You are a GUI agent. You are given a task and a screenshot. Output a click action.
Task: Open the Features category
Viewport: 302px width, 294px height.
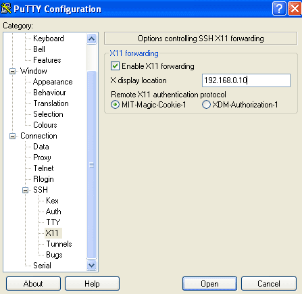47,60
